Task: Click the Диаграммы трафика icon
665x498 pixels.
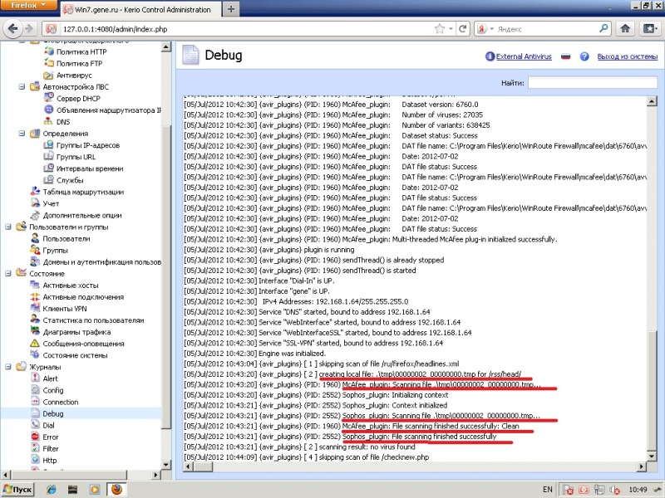Action: pyautogui.click(x=34, y=331)
